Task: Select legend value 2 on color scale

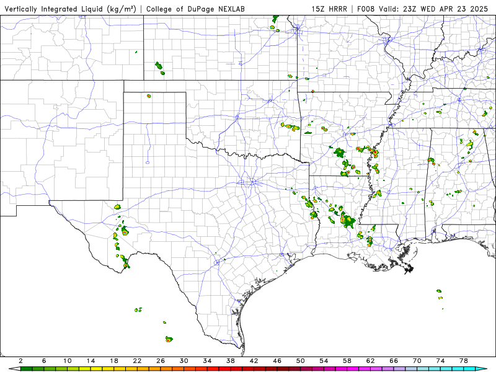Action: pyautogui.click(x=20, y=361)
